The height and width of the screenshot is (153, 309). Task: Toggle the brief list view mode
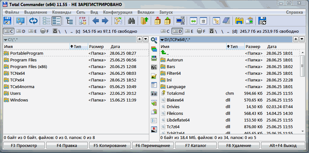coord(47,21)
